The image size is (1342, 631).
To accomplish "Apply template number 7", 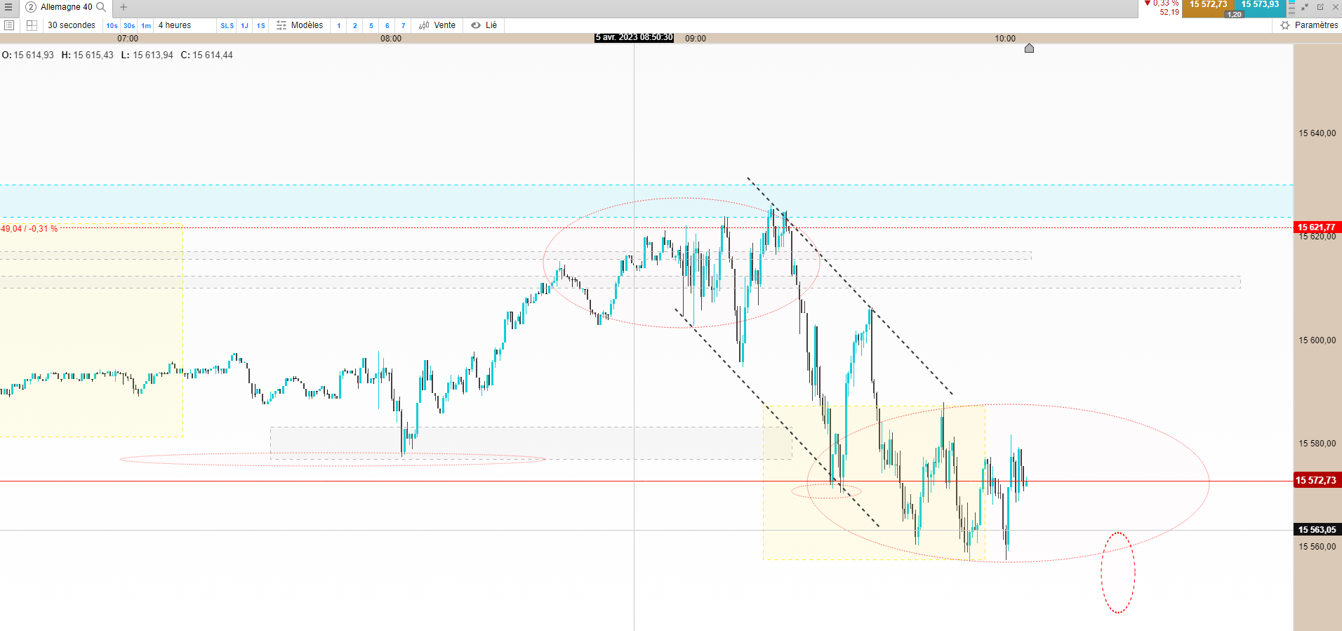I will tap(404, 26).
